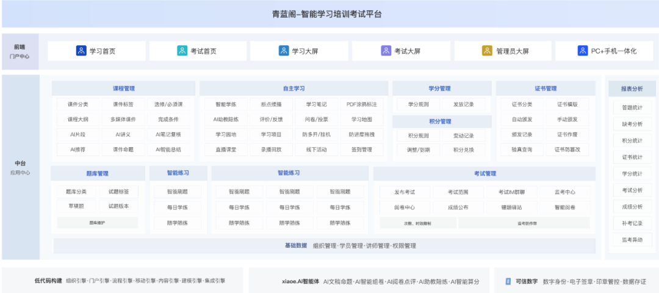Click the 成绩公布 box
Image resolution: width=659 pixels, height=293 pixels.
(x=458, y=208)
